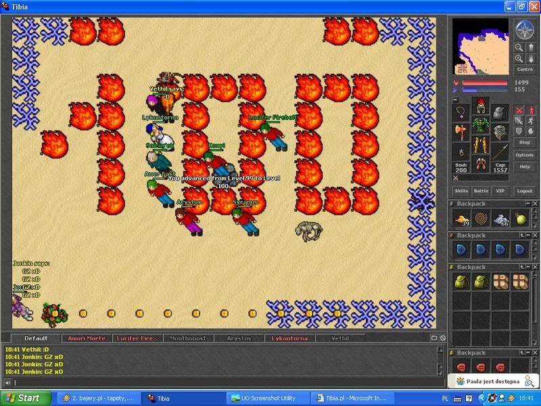Select the green round flask item
Viewport: 541px width, 406px height.
coord(520,219)
